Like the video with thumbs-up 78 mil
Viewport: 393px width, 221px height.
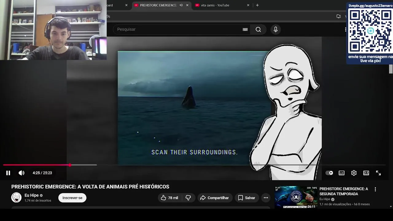(x=169, y=198)
